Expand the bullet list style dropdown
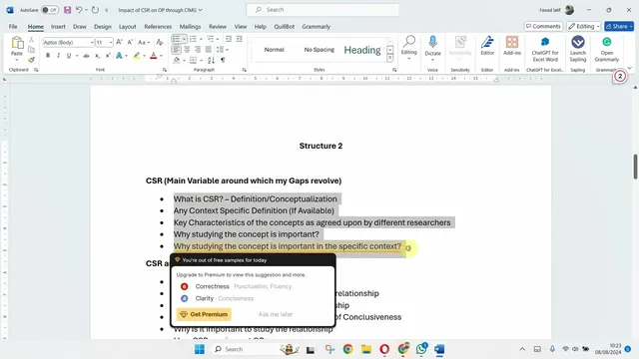The image size is (639, 359). pyautogui.click(x=184, y=39)
